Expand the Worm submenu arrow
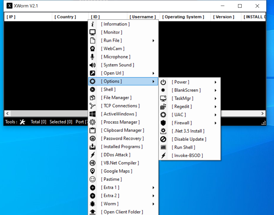The image size is (274, 215). pyautogui.click(x=153, y=204)
